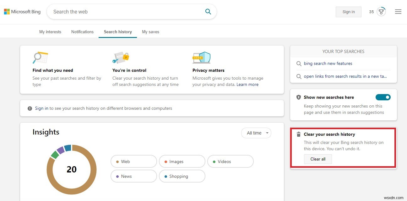Open the hamburger menu
Image resolution: width=407 pixels, height=201 pixels.
pyautogui.click(x=398, y=11)
